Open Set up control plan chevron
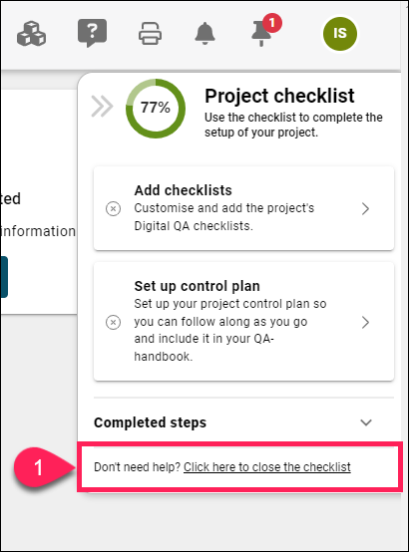The width and height of the screenshot is (409, 552). (366, 322)
